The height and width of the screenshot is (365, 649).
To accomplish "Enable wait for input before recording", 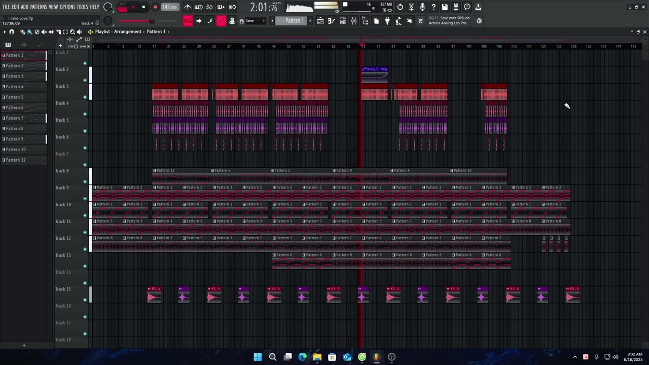I will pos(199,7).
